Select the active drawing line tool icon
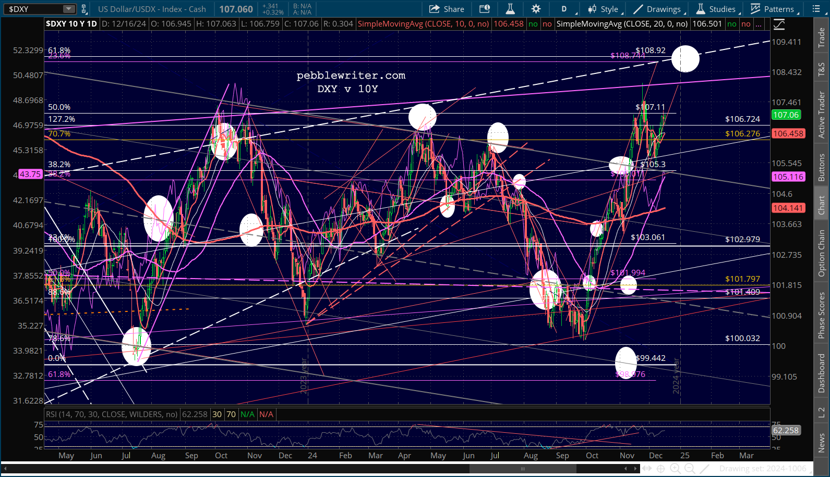The height and width of the screenshot is (477, 830). coord(704,469)
